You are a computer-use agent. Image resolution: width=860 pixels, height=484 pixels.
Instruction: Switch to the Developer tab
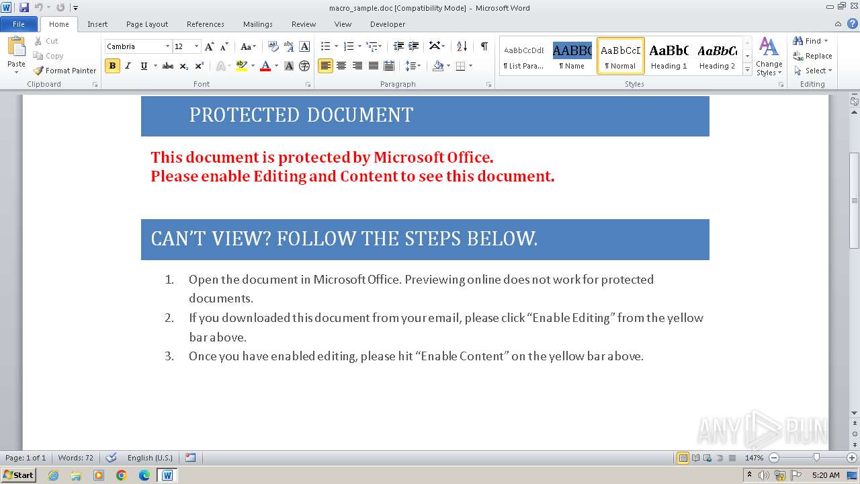point(388,24)
